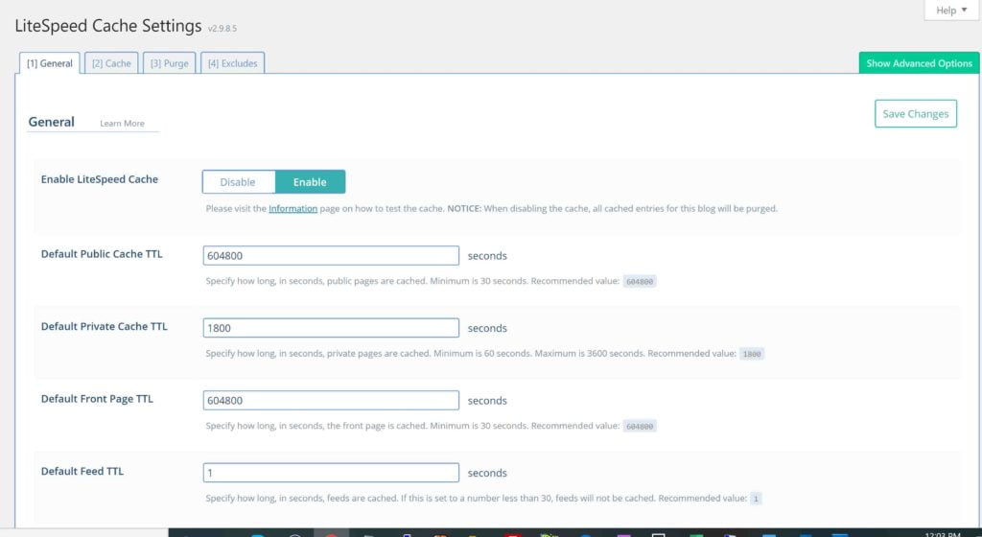
Task: Open the [4] Excludes tab
Action: (x=232, y=63)
